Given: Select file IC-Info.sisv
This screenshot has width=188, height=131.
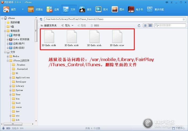Looking at the screenshot, I should point(117,38).
